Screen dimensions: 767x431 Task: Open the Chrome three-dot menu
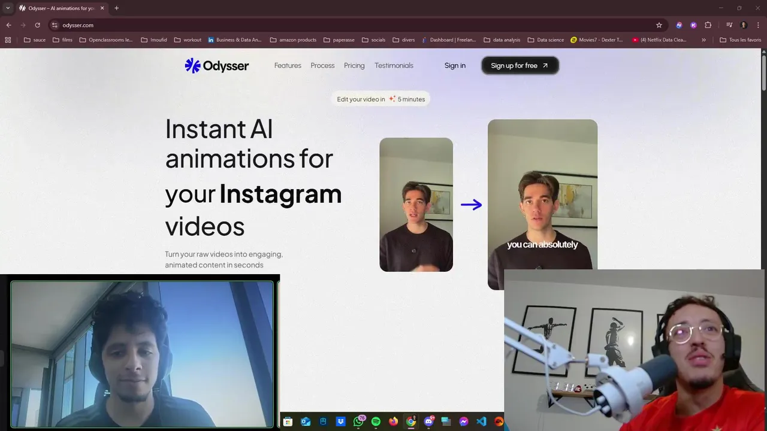(758, 25)
